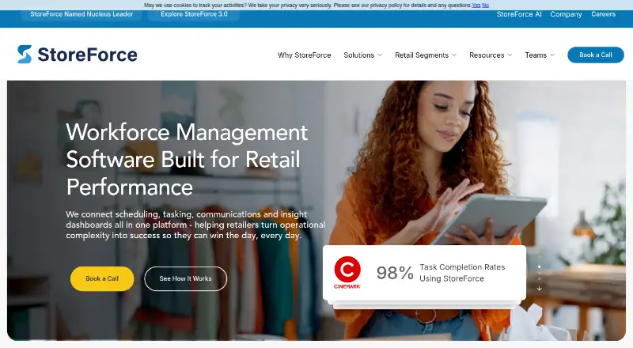Click the 98% statistic text

click(395, 273)
